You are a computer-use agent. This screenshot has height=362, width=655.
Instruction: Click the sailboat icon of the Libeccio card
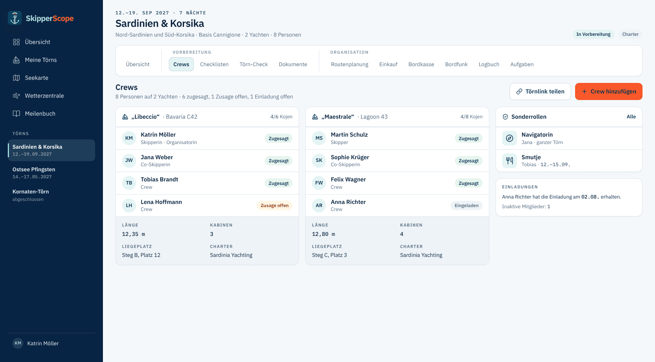(x=125, y=117)
